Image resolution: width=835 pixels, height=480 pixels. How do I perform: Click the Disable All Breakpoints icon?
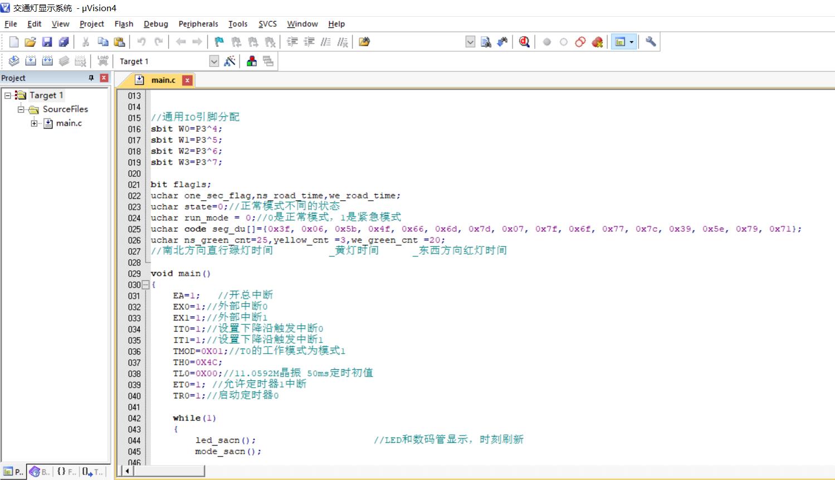[x=580, y=42]
